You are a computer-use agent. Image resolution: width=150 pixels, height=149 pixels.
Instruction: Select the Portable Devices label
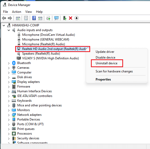28,119
